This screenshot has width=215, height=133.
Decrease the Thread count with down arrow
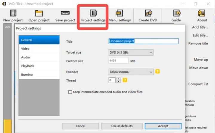point(119,81)
